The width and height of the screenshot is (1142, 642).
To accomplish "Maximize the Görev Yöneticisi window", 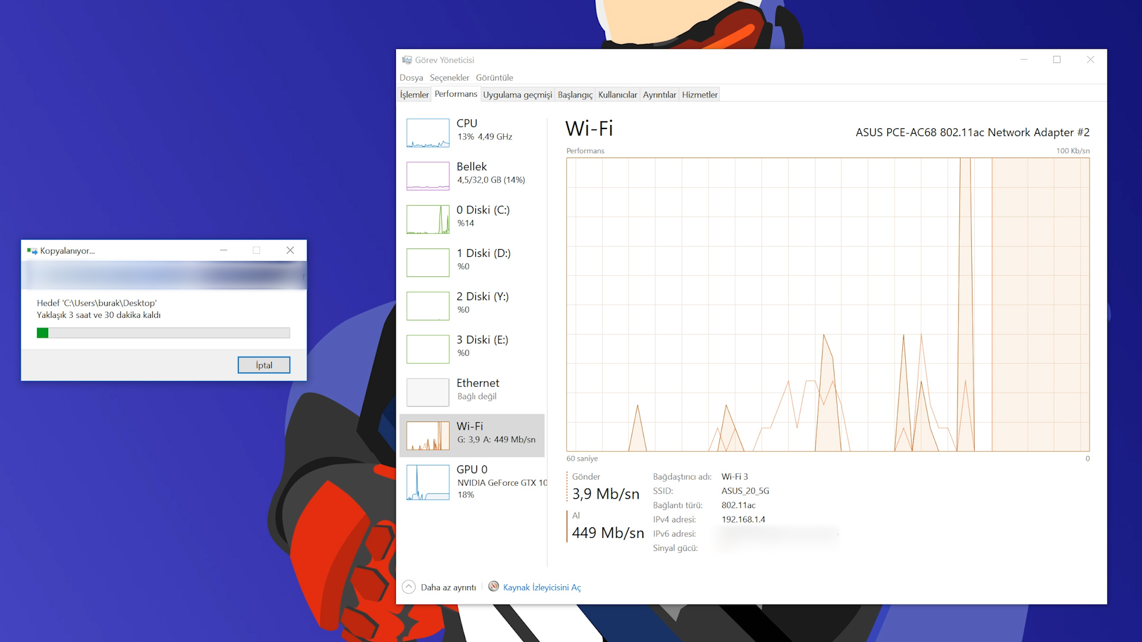I will coord(1057,59).
